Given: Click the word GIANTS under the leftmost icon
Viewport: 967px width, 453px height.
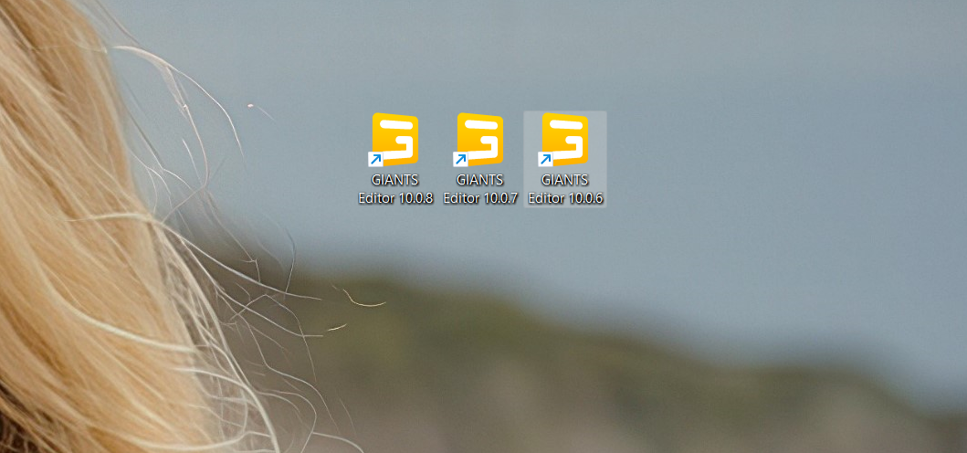Looking at the screenshot, I should (x=395, y=181).
